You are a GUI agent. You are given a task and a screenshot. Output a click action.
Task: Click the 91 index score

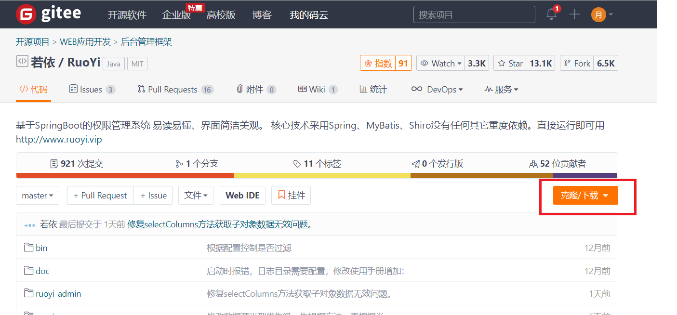(x=403, y=63)
